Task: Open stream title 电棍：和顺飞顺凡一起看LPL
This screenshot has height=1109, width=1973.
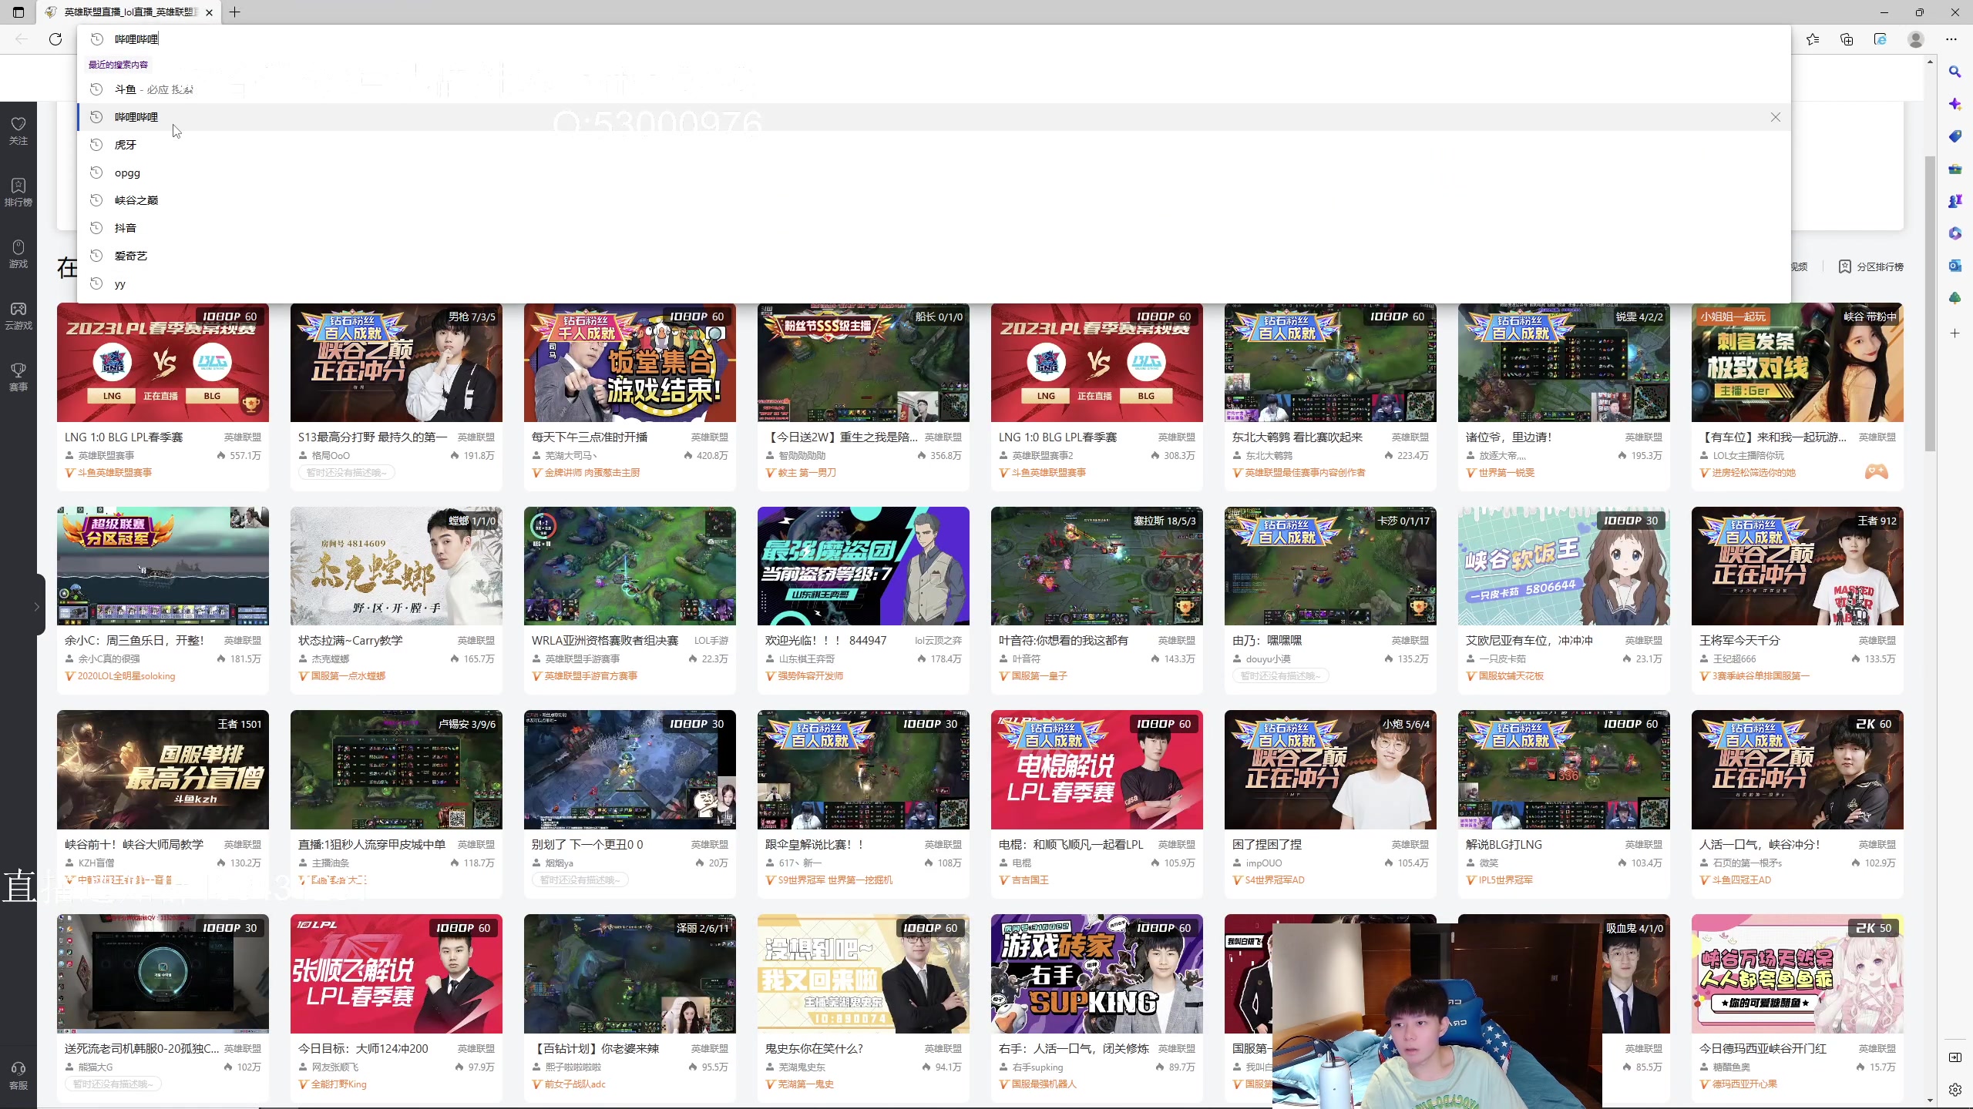Action: click(1071, 844)
